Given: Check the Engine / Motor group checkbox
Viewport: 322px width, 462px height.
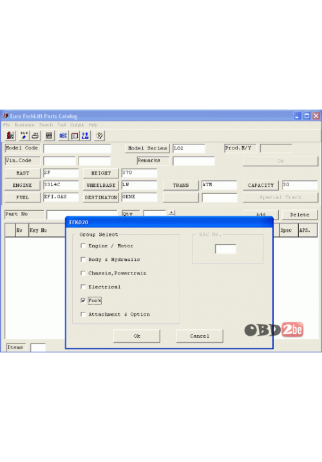Looking at the screenshot, I should point(83,245).
